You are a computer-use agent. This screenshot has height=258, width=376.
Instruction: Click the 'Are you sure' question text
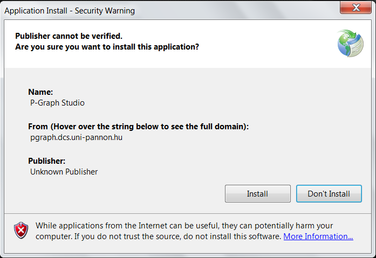pyautogui.click(x=107, y=47)
